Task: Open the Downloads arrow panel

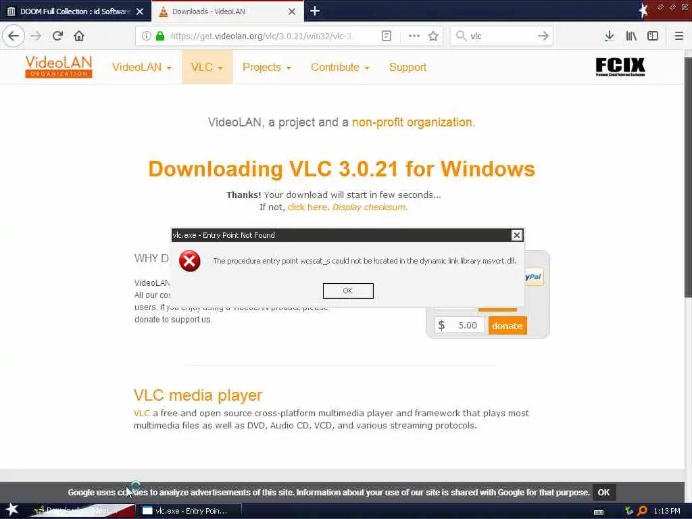Action: tap(609, 36)
